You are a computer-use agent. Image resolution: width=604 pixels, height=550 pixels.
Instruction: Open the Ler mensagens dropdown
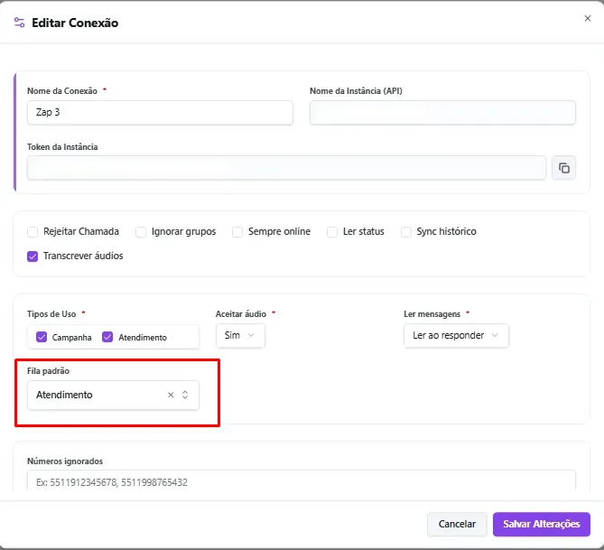coord(456,335)
